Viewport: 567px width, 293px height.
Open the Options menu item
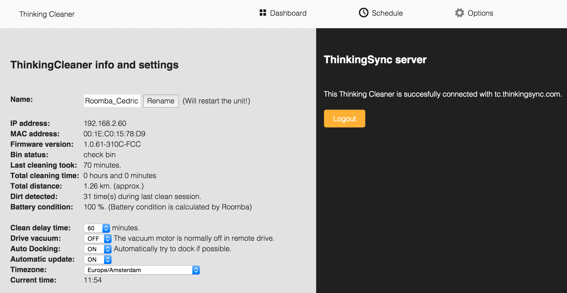point(474,13)
